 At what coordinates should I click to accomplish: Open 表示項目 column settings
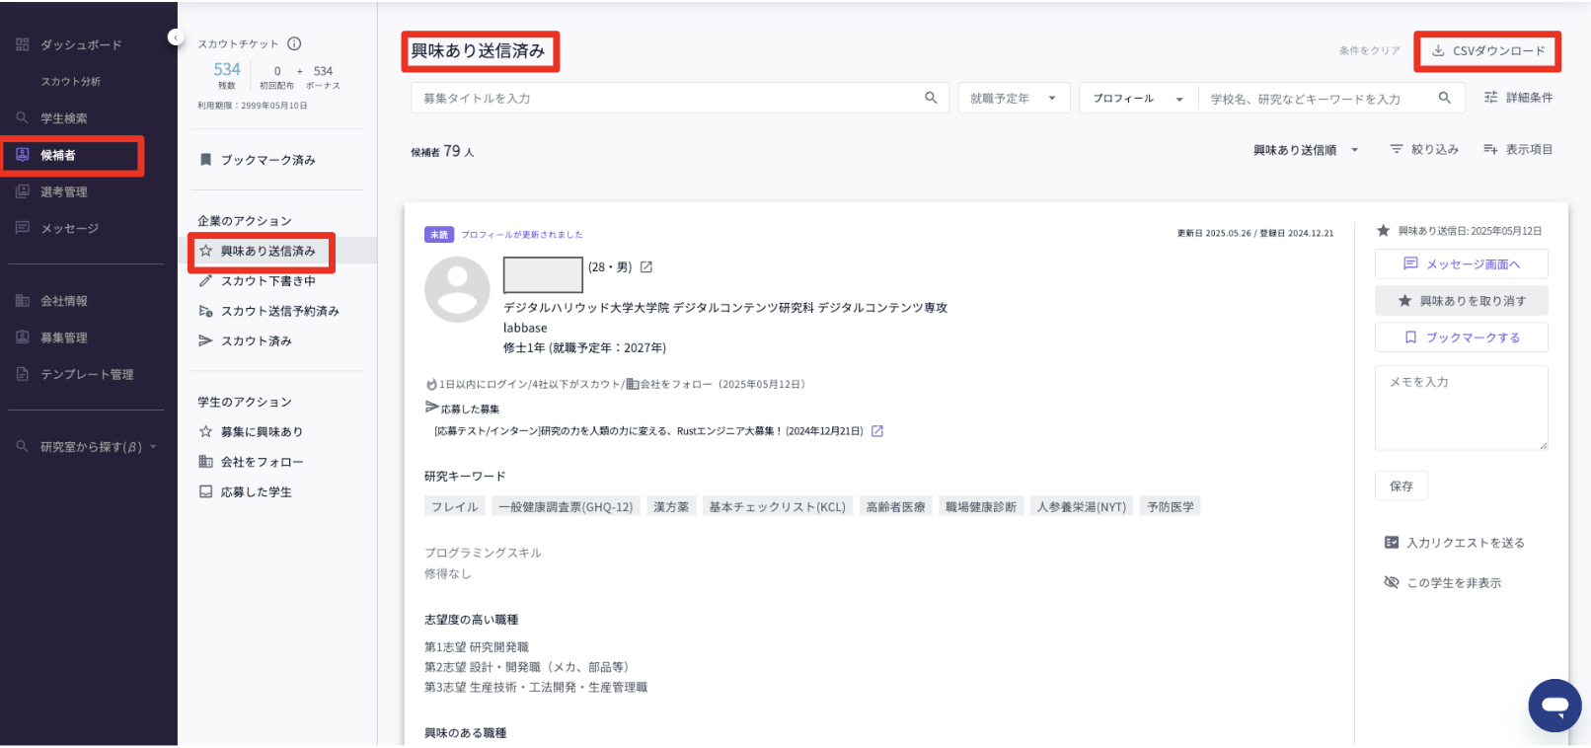point(1518,149)
